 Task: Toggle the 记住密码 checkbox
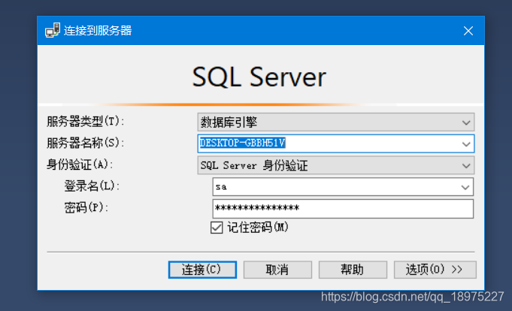point(217,228)
